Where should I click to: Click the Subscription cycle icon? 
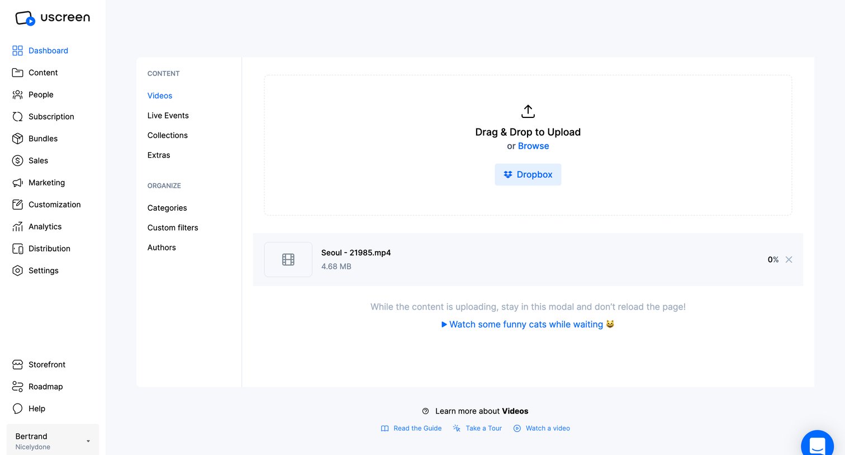point(17,116)
